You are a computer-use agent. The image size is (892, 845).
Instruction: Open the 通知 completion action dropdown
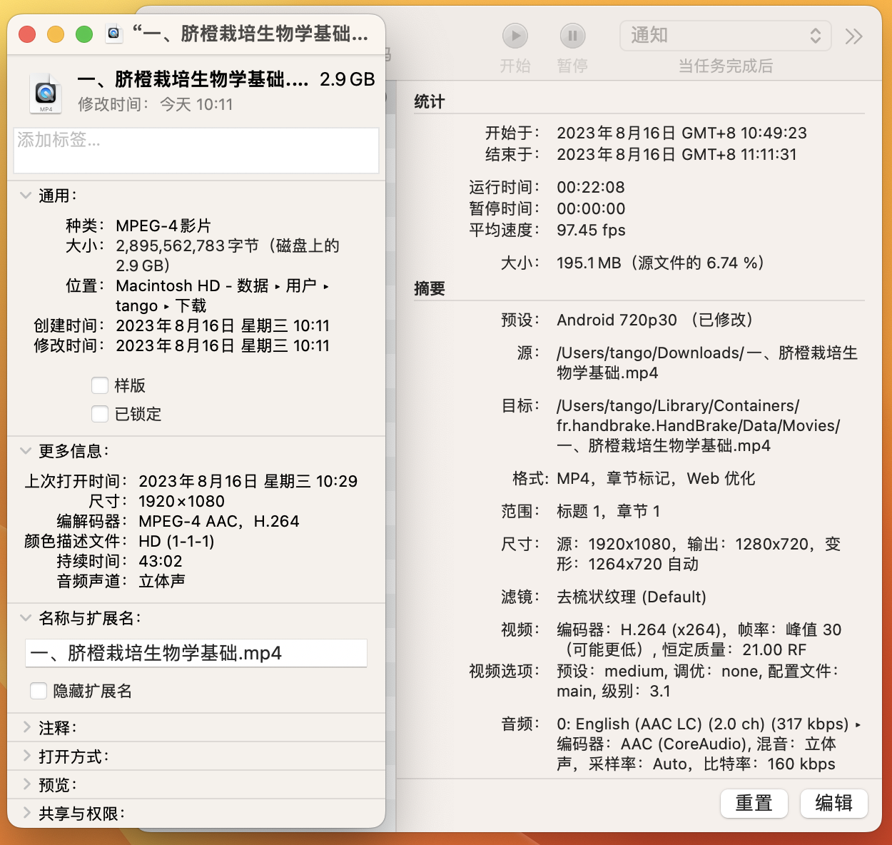[x=725, y=35]
